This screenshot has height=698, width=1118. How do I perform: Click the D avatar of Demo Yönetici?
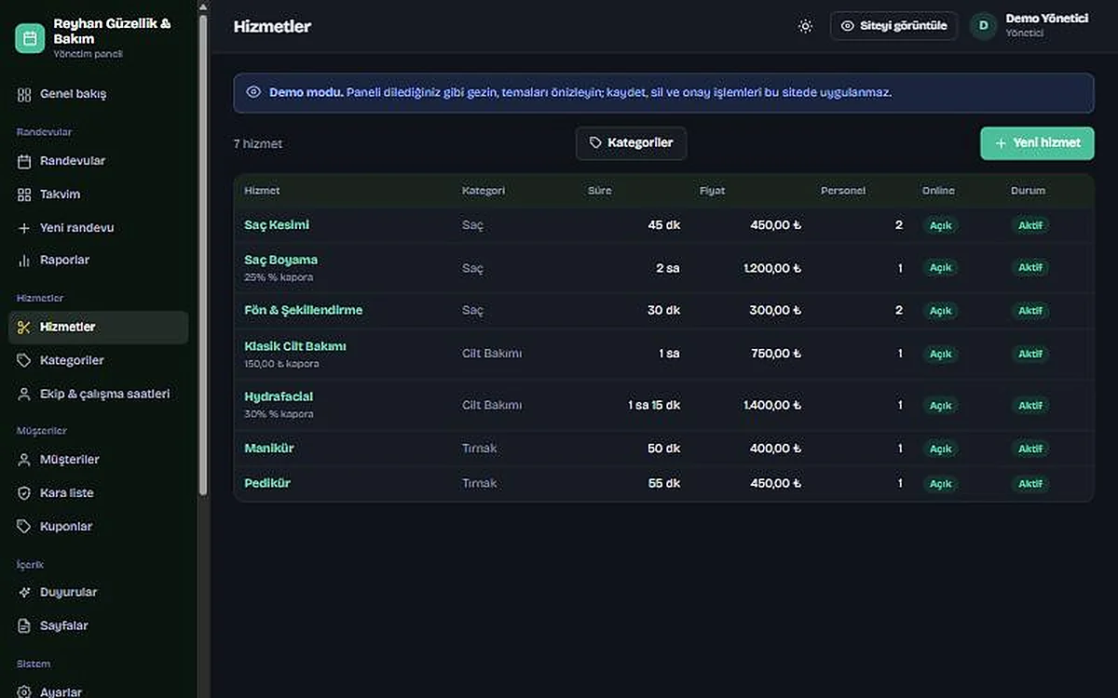pos(983,26)
